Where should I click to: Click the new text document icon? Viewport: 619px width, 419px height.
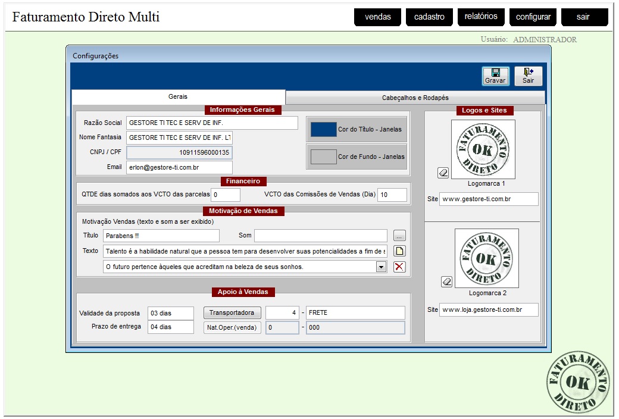tap(399, 251)
